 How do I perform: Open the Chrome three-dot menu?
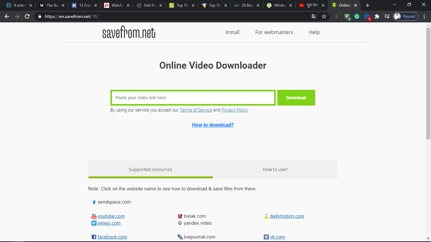(x=424, y=16)
